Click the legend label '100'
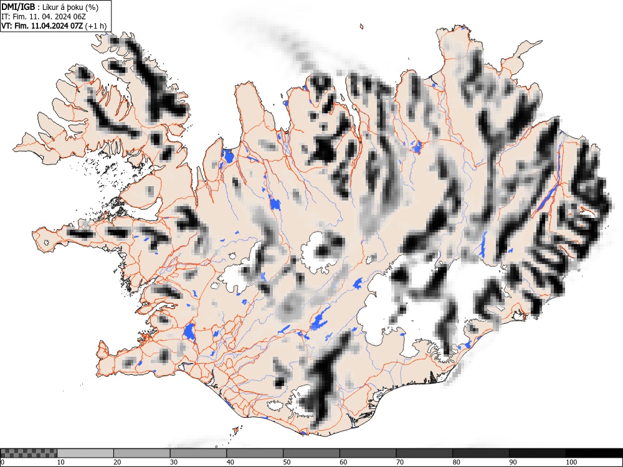Image resolution: width=623 pixels, height=467 pixels. pyautogui.click(x=571, y=462)
